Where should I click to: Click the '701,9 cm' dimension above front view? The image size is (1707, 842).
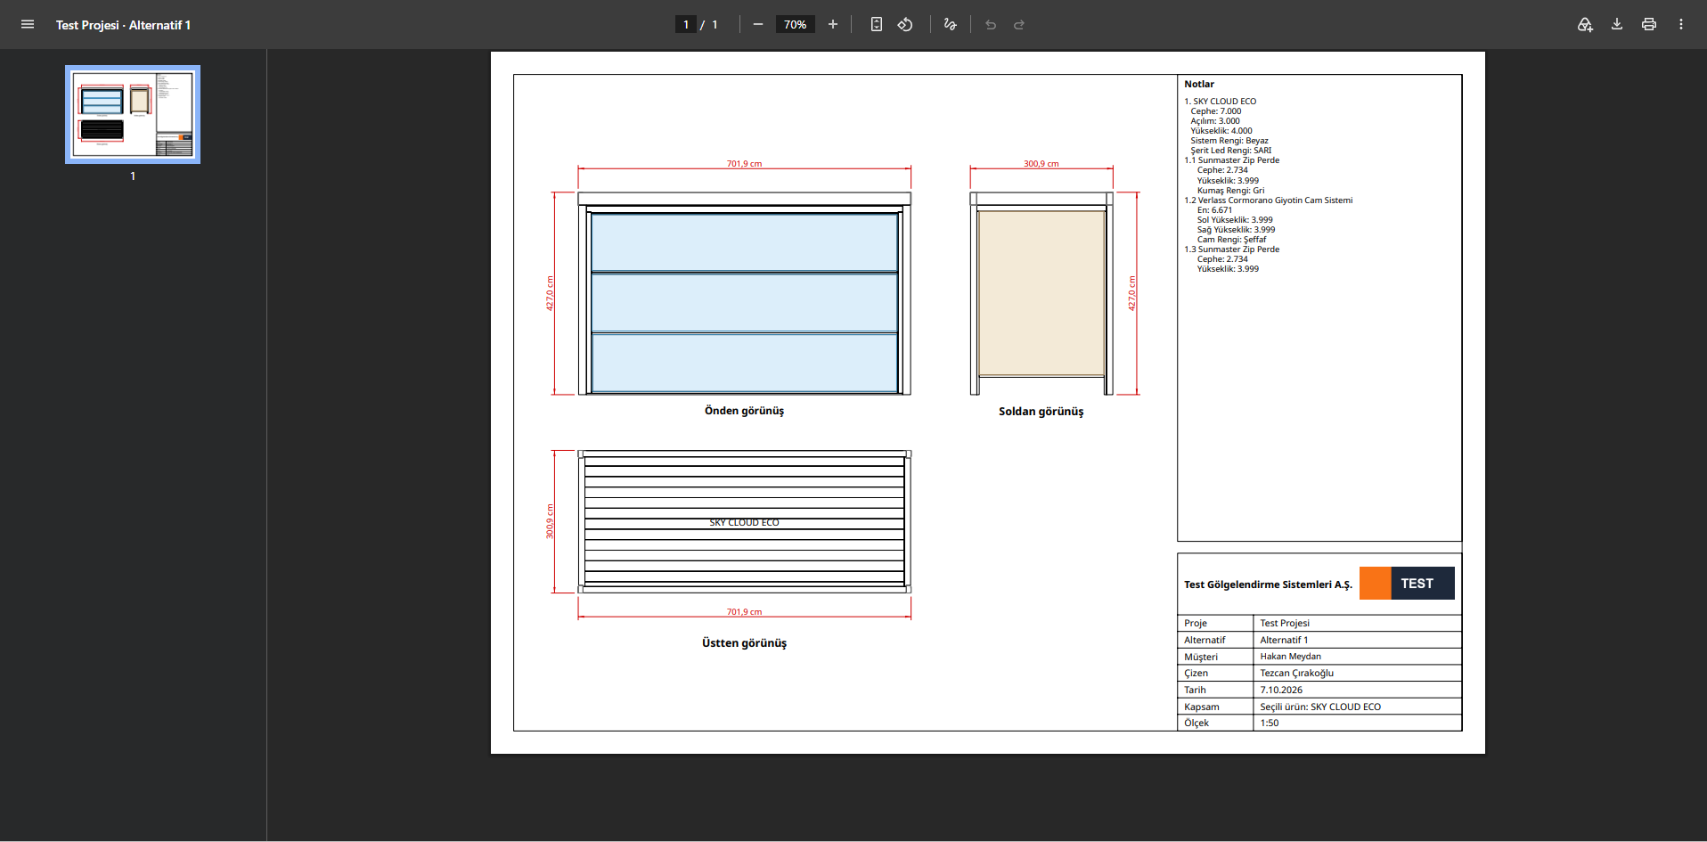point(744,164)
